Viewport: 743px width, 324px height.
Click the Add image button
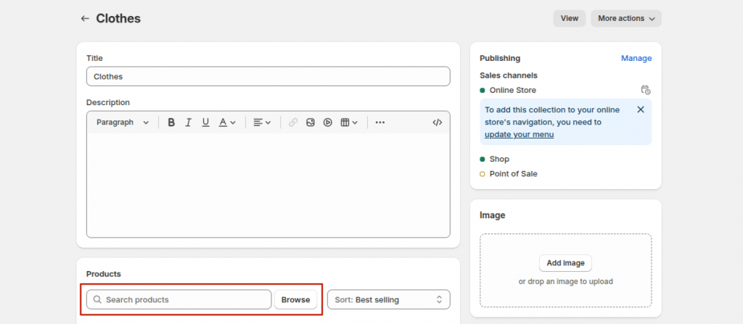(x=565, y=263)
